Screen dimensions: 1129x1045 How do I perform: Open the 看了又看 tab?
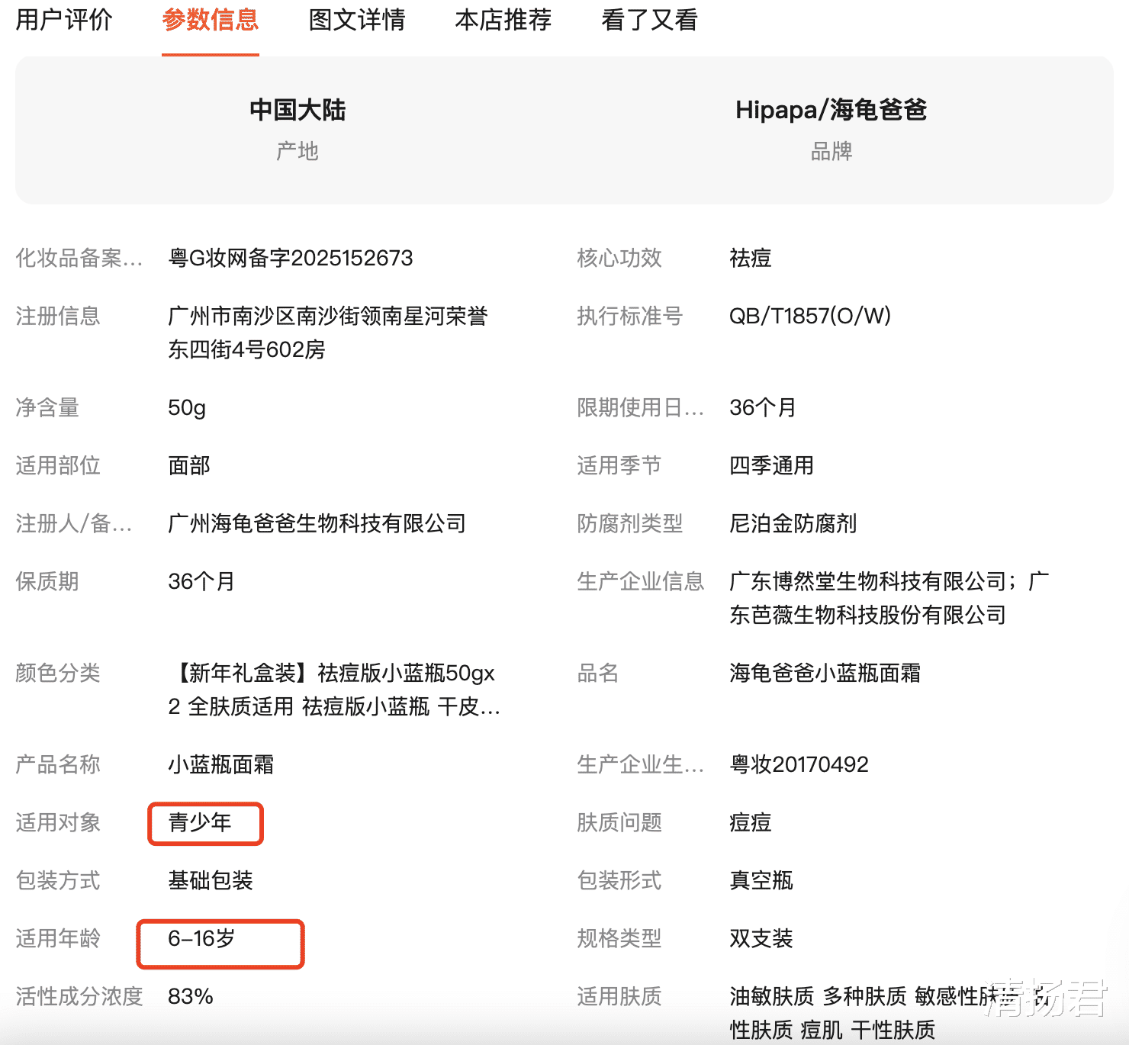coord(650,20)
